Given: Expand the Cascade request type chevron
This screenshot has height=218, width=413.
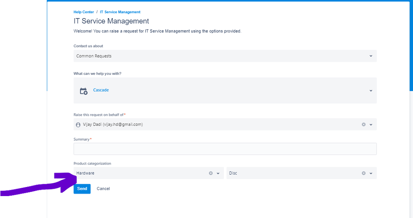Looking at the screenshot, I should pyautogui.click(x=371, y=91).
